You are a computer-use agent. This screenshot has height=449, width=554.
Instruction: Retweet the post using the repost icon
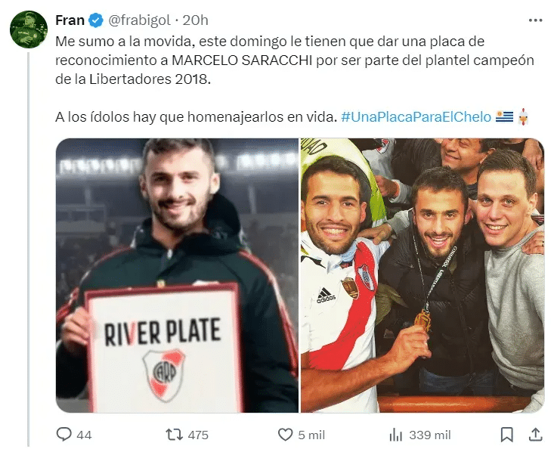[x=174, y=435]
